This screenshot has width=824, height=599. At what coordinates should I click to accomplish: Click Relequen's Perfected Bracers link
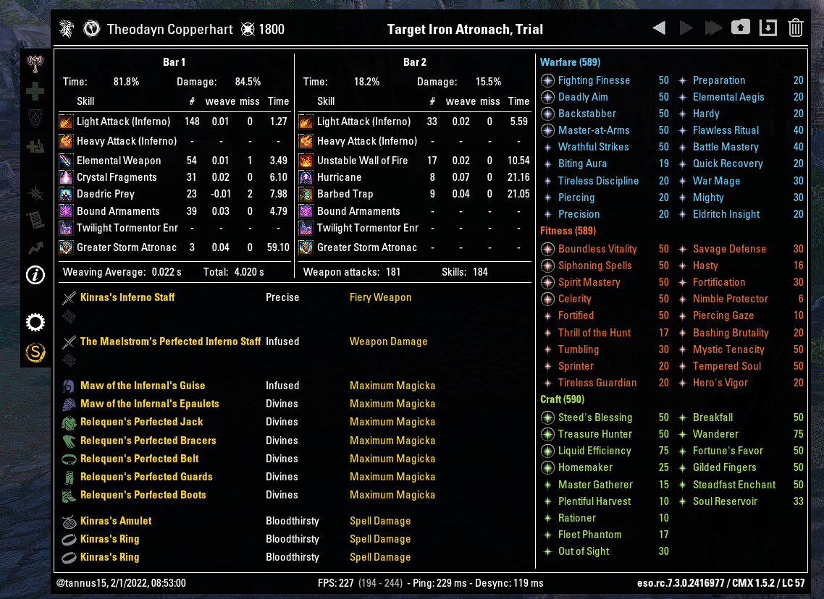[x=148, y=441]
